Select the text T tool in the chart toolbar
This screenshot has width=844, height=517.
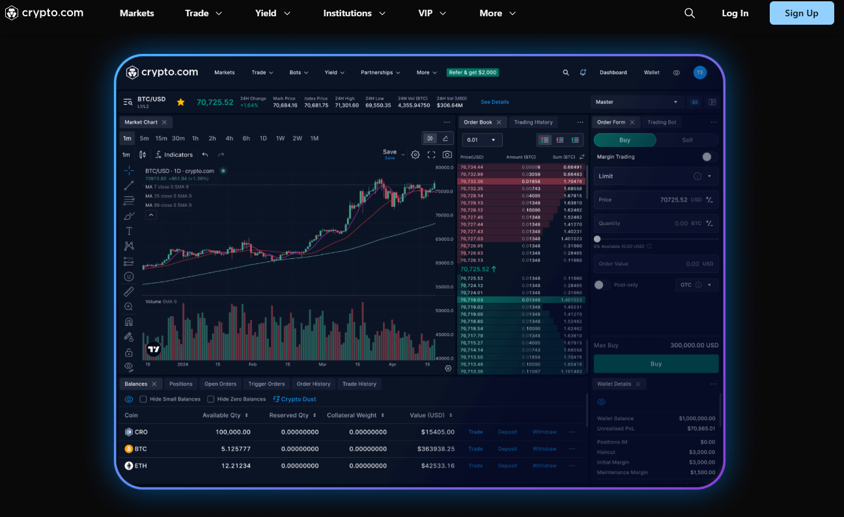click(x=129, y=231)
